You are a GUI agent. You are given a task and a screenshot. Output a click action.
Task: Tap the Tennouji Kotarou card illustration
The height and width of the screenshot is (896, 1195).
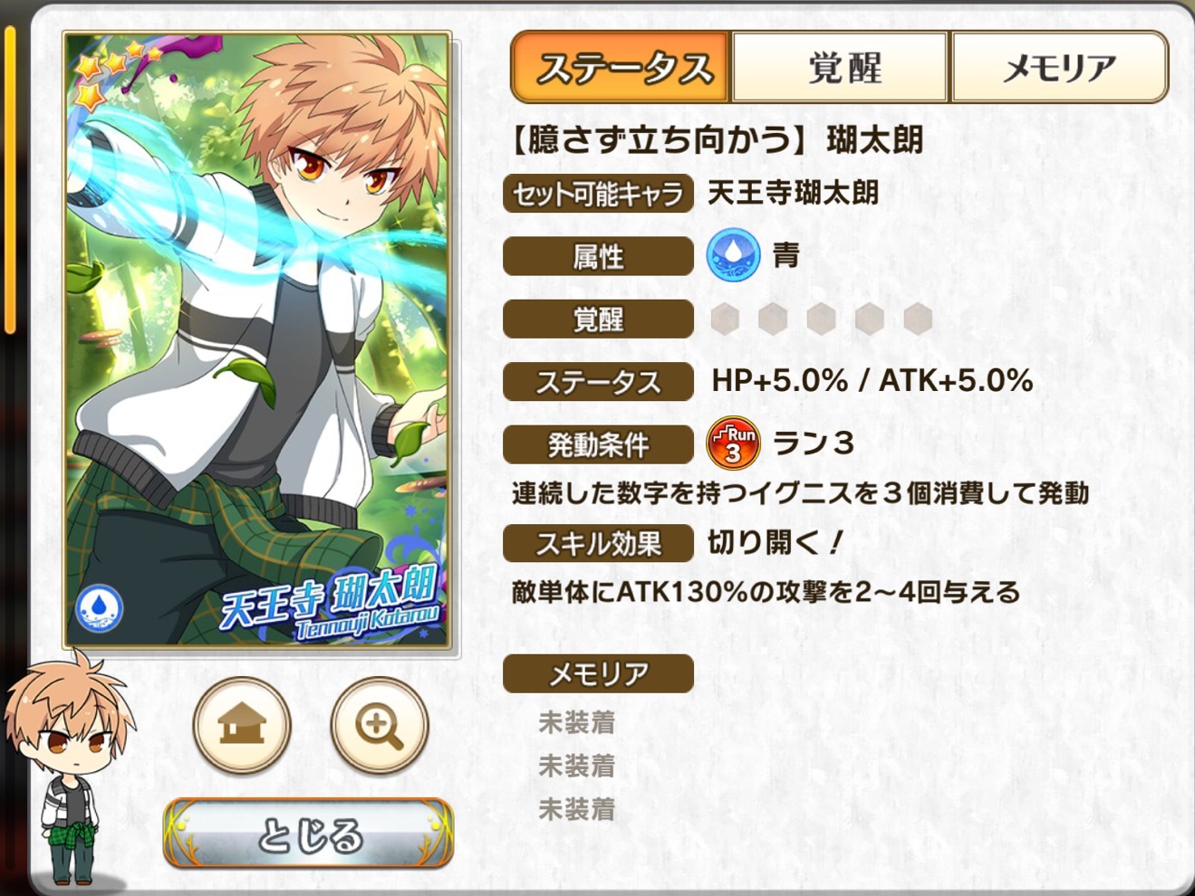coord(257,340)
